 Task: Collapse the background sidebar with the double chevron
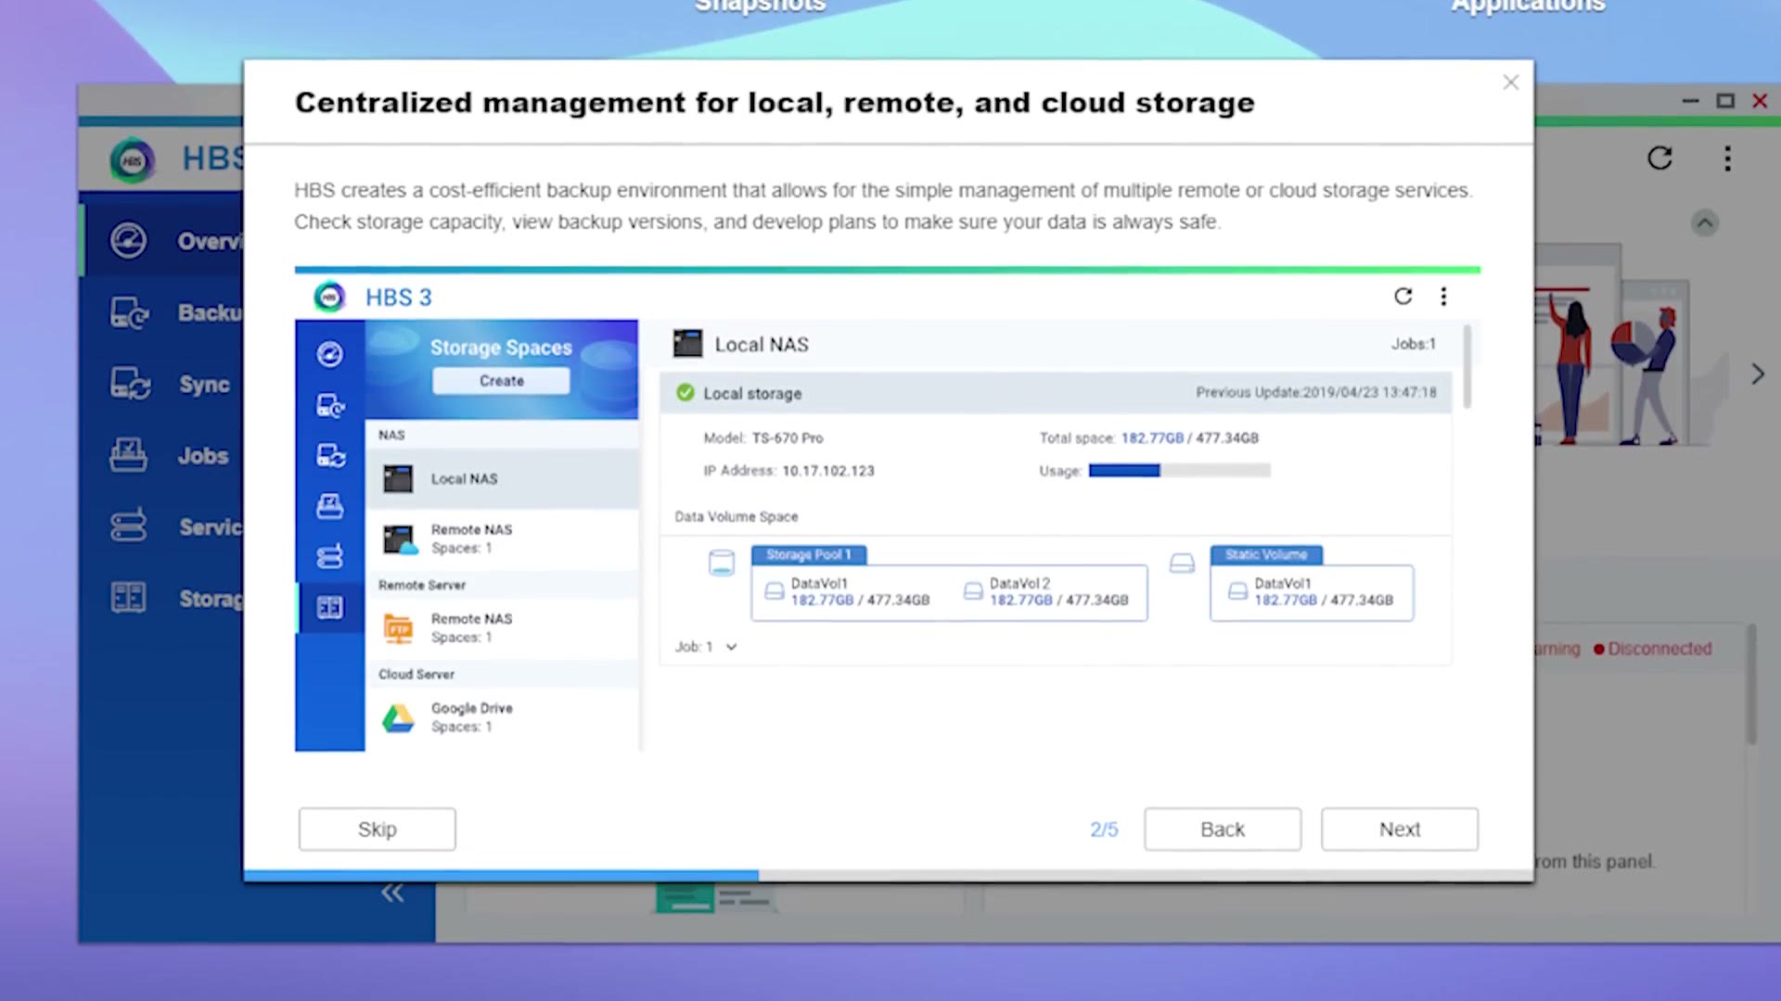pos(392,893)
